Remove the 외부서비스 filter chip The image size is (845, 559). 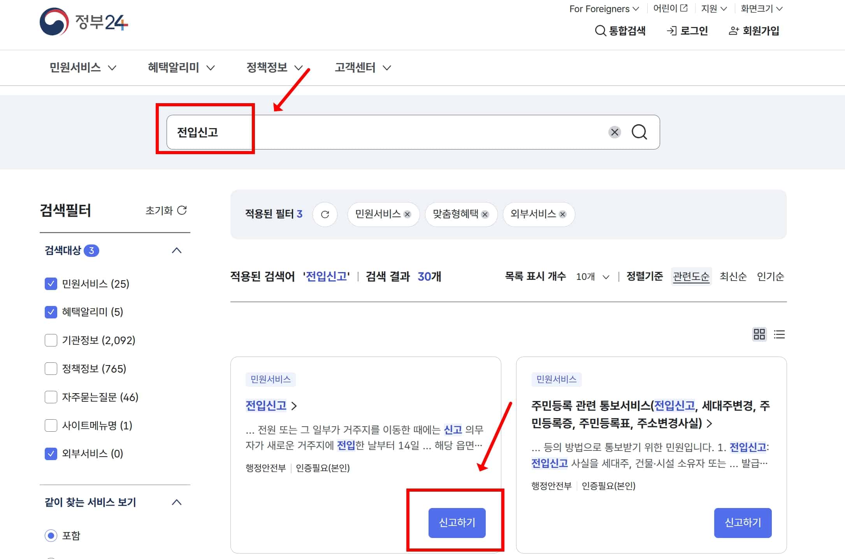pyautogui.click(x=562, y=214)
